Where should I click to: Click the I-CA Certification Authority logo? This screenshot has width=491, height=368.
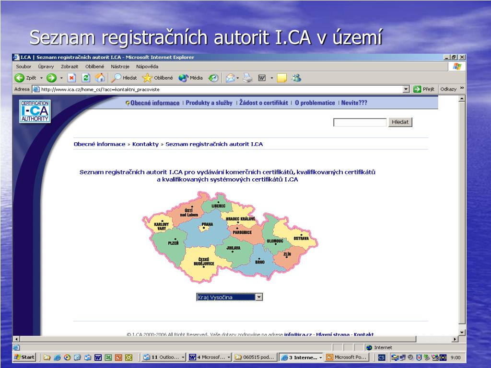click(35, 111)
